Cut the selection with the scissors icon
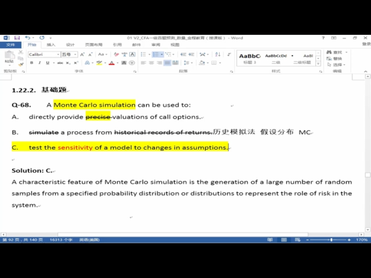This screenshot has height=278, width=371. click(x=21, y=52)
